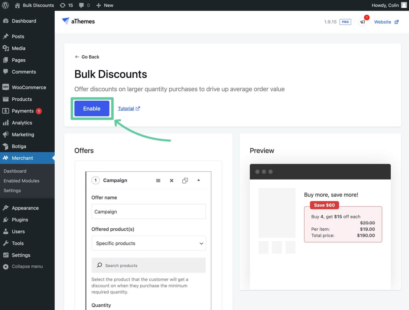Open the Payments menu
The height and width of the screenshot is (310, 409).
pyautogui.click(x=27, y=111)
